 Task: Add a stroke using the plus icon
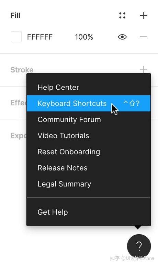pyautogui.click(x=144, y=70)
